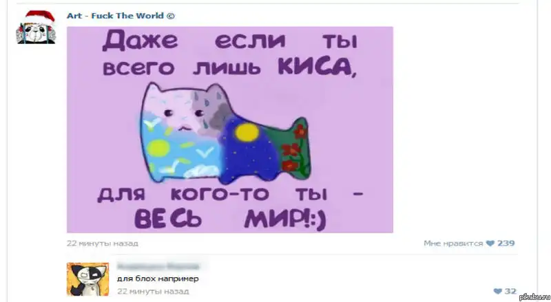Open the panda avatar with Santa hat
Image resolution: width=551 pixels, height=302 pixels.
pyautogui.click(x=36, y=28)
